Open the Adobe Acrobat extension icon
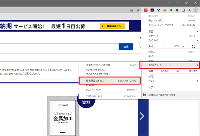The width and height of the screenshot is (200, 136). tap(151, 10)
